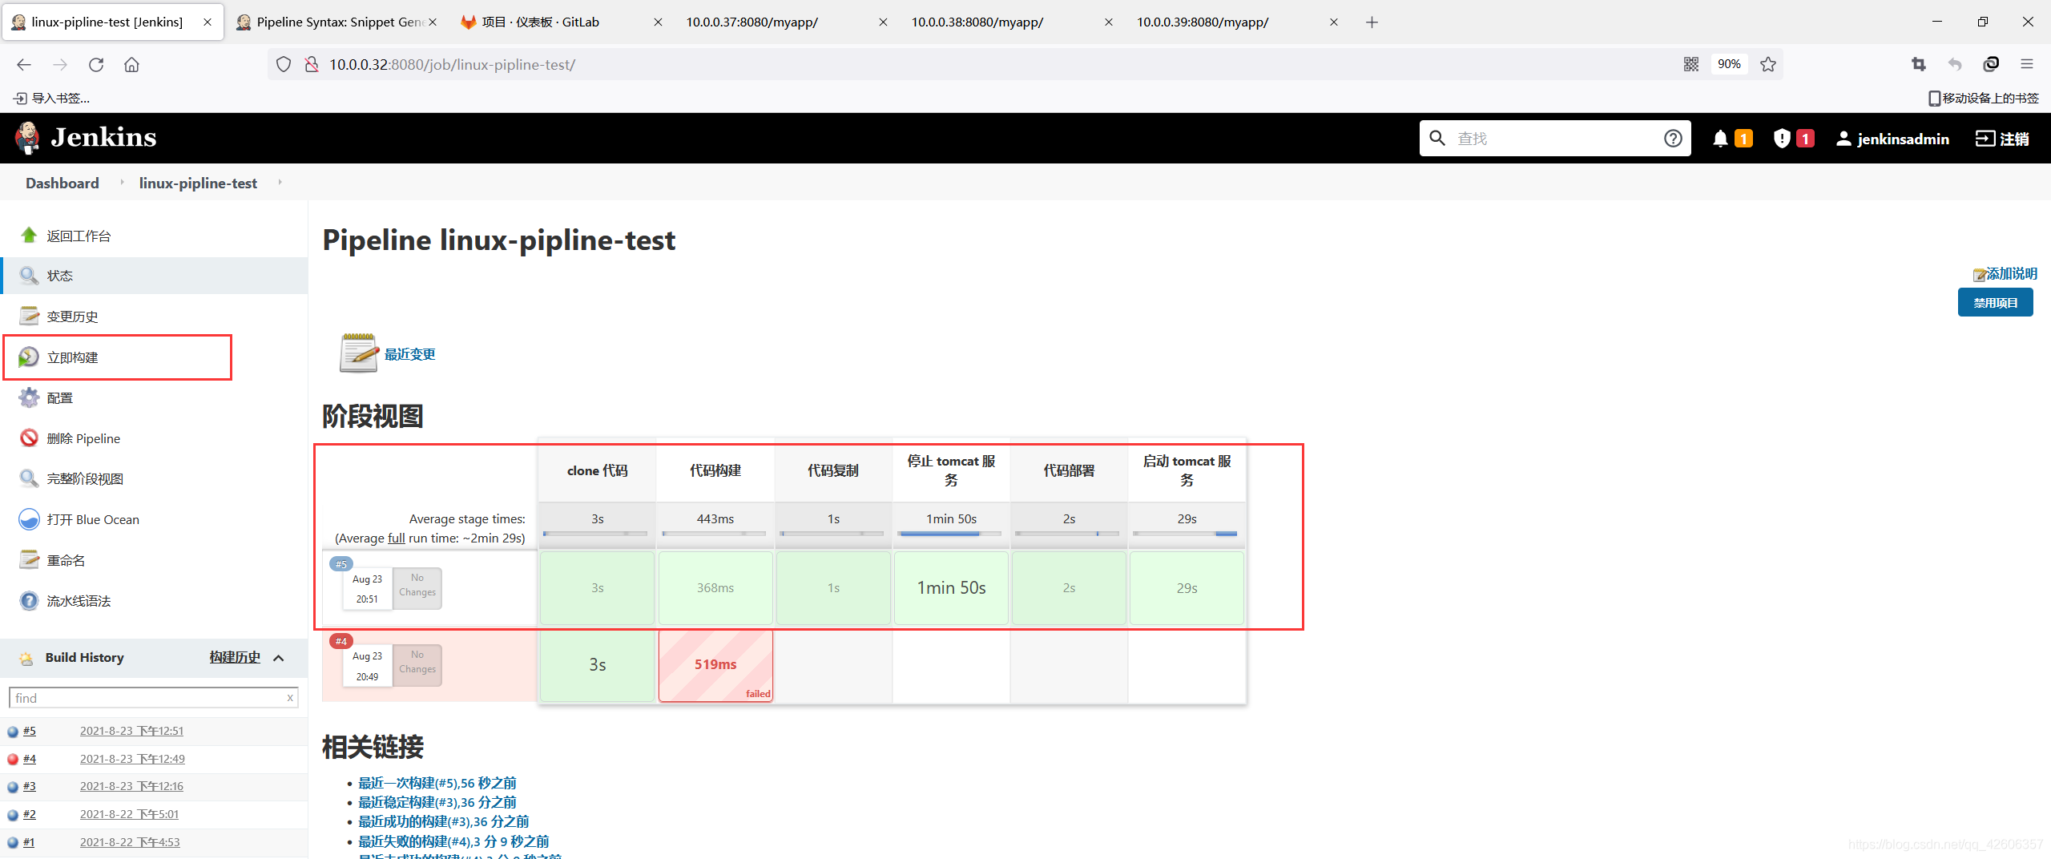Click the failed 519ms 代码构建 stage cell
Screen dimensions: 2051x859
coord(715,665)
